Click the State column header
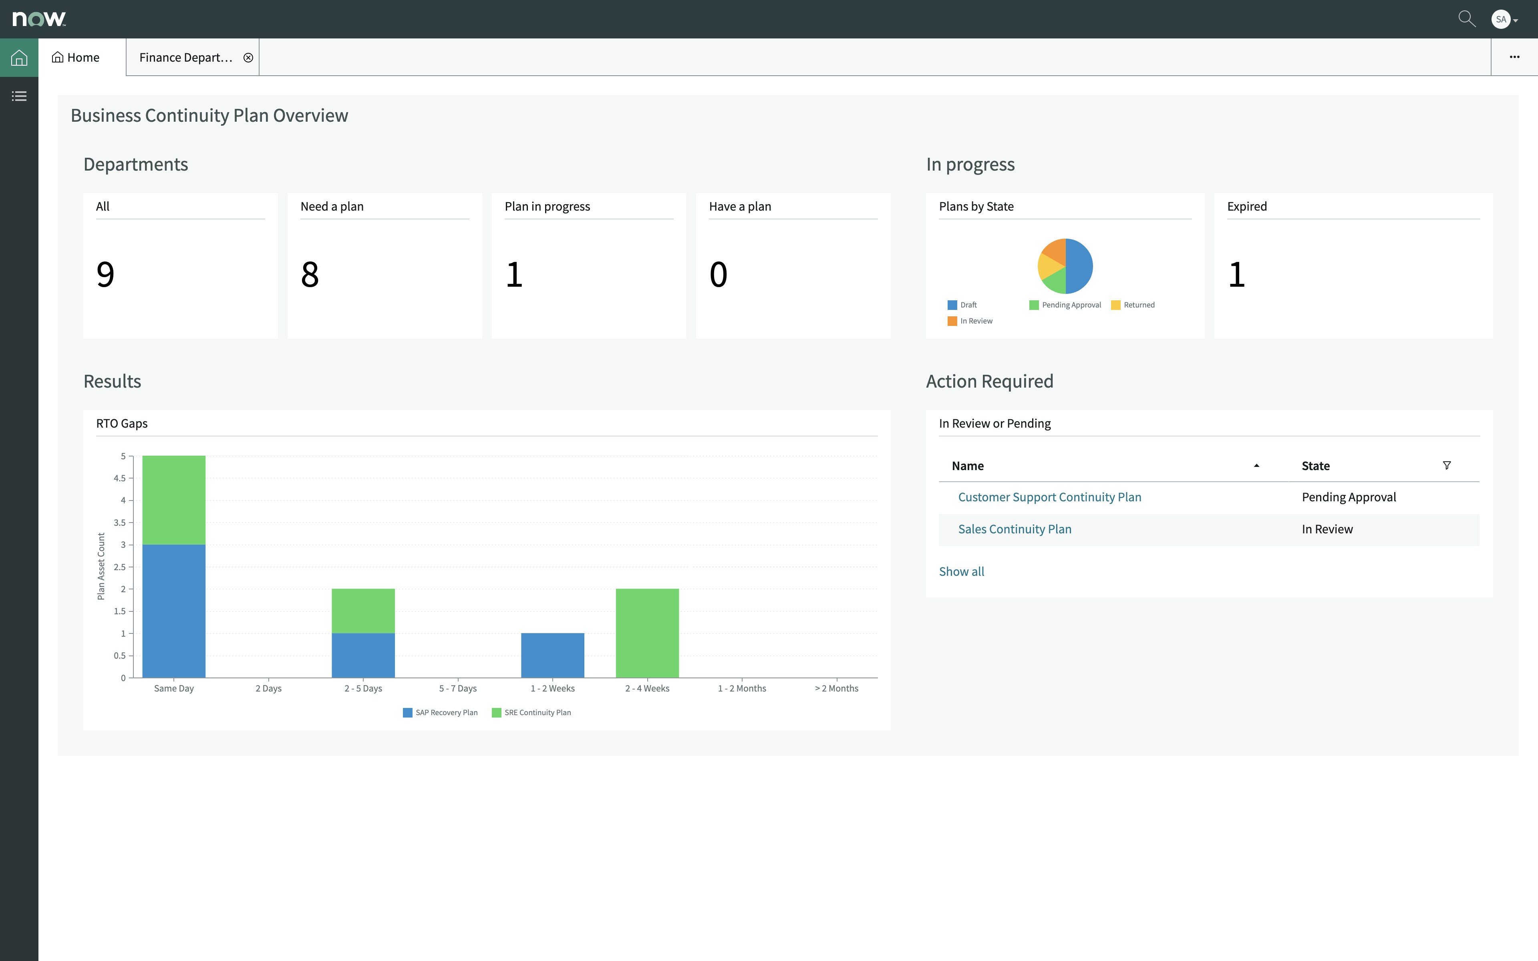The height and width of the screenshot is (961, 1538). [x=1315, y=466]
